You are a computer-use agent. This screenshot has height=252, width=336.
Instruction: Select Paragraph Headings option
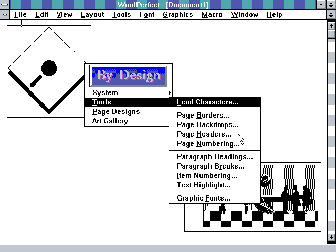point(215,157)
